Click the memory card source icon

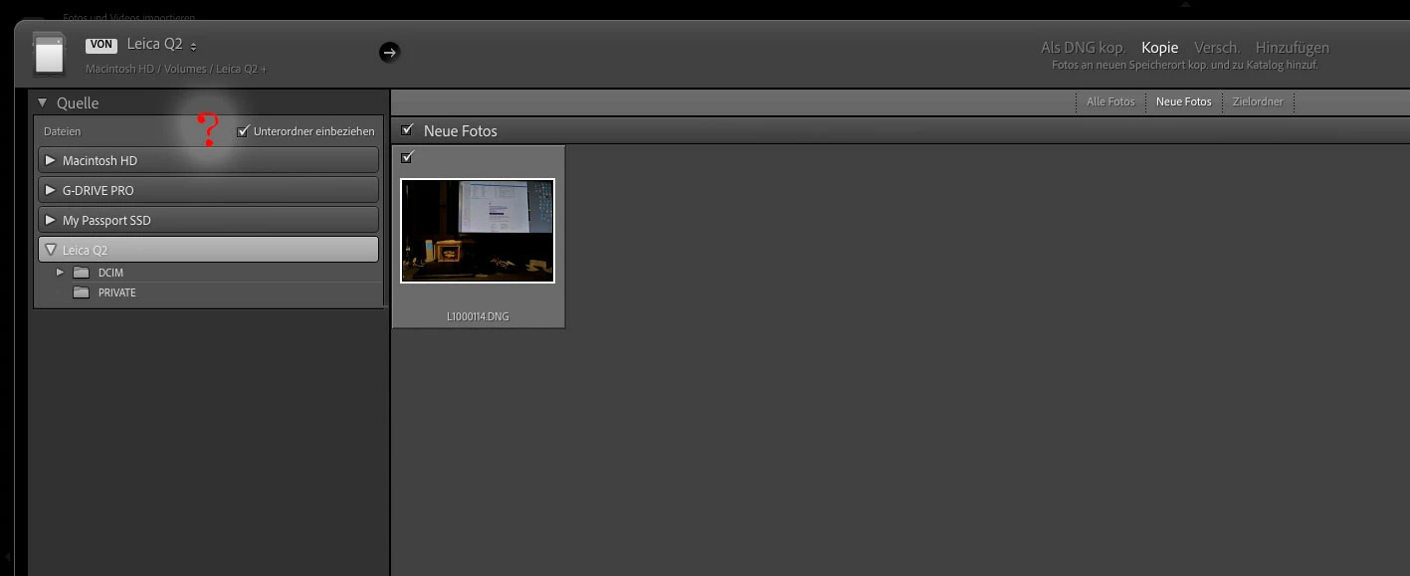49,54
